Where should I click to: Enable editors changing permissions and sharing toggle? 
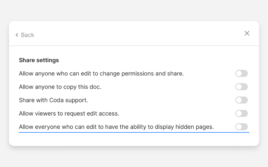coord(241,73)
